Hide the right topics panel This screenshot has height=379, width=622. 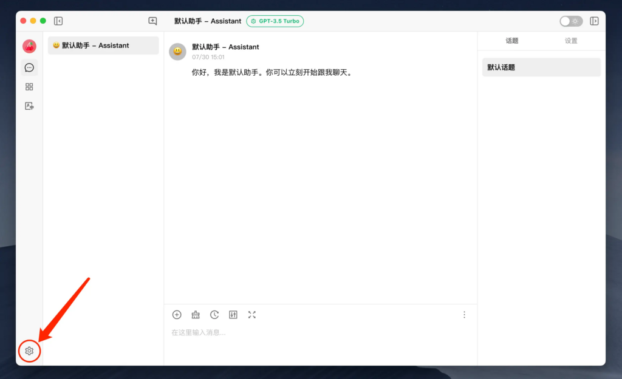[594, 21]
